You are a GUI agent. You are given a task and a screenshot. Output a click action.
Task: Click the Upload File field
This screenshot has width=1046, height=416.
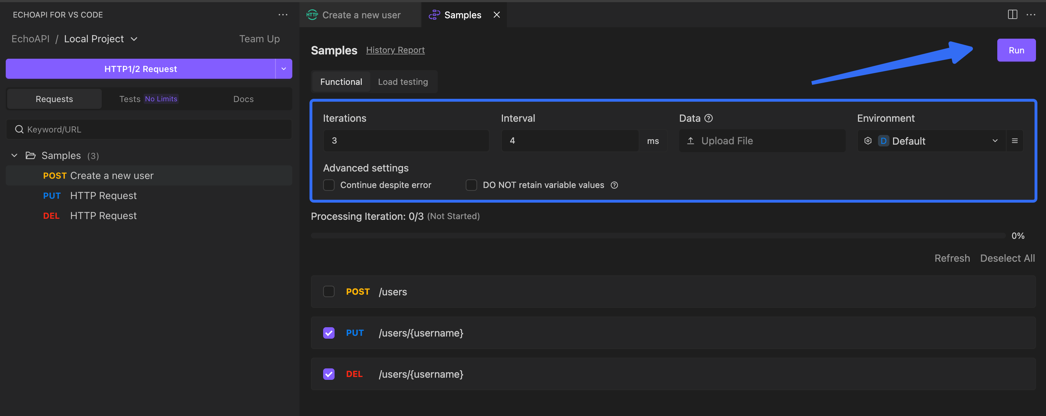point(762,141)
